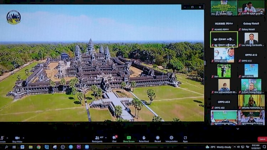Select the OPPO A12 participant tile
267x150 pixels.
point(251,55)
